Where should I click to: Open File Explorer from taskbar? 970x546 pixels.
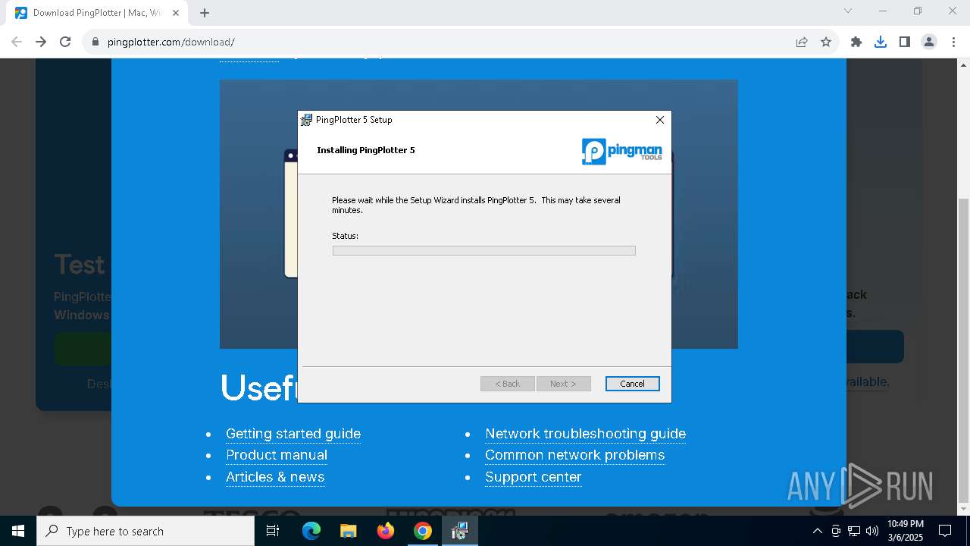349,531
